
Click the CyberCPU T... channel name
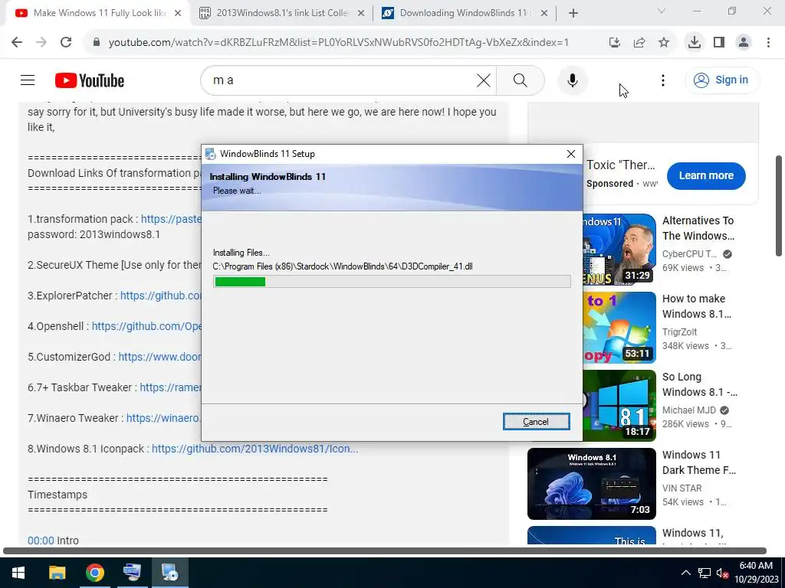[689, 254]
